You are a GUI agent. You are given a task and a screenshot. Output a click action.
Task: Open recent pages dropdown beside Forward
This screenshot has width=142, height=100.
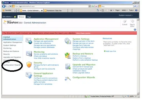click(11, 6)
